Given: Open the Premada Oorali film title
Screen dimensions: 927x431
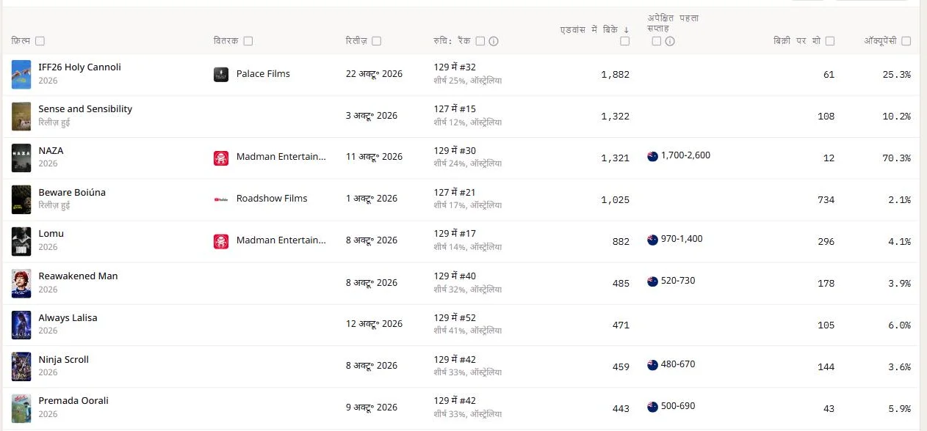Looking at the screenshot, I should click(73, 401).
